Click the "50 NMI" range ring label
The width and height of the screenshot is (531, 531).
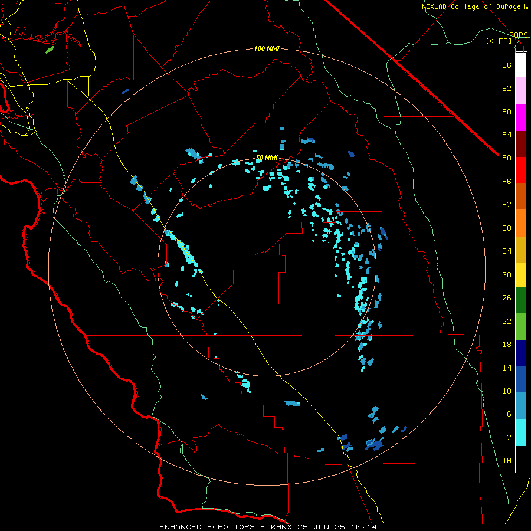pyautogui.click(x=267, y=158)
